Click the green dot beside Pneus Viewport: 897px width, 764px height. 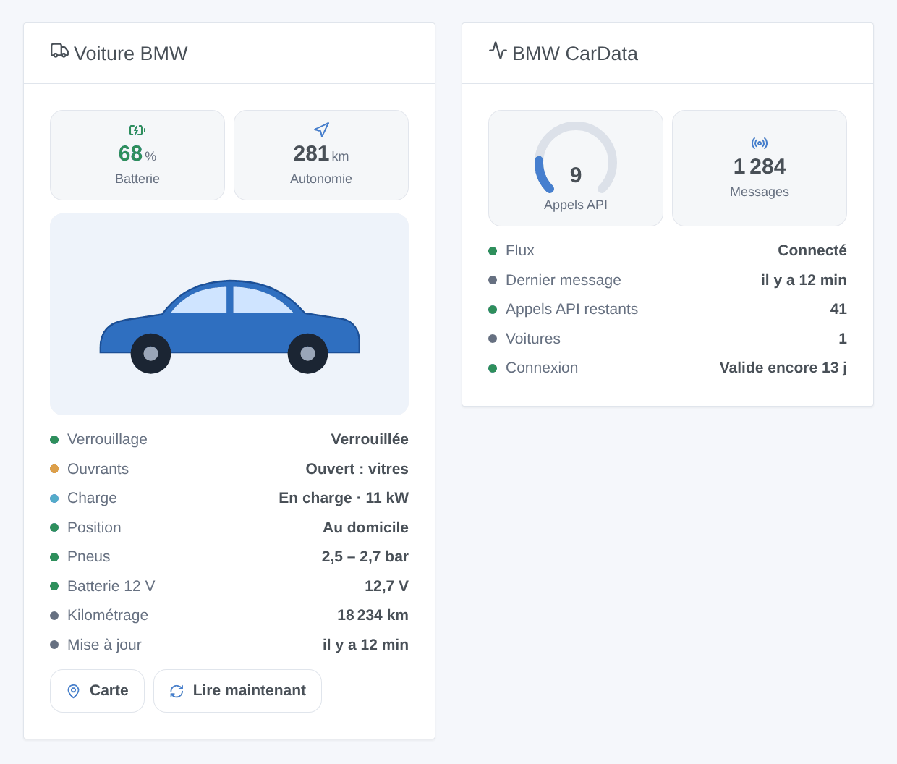[54, 557]
